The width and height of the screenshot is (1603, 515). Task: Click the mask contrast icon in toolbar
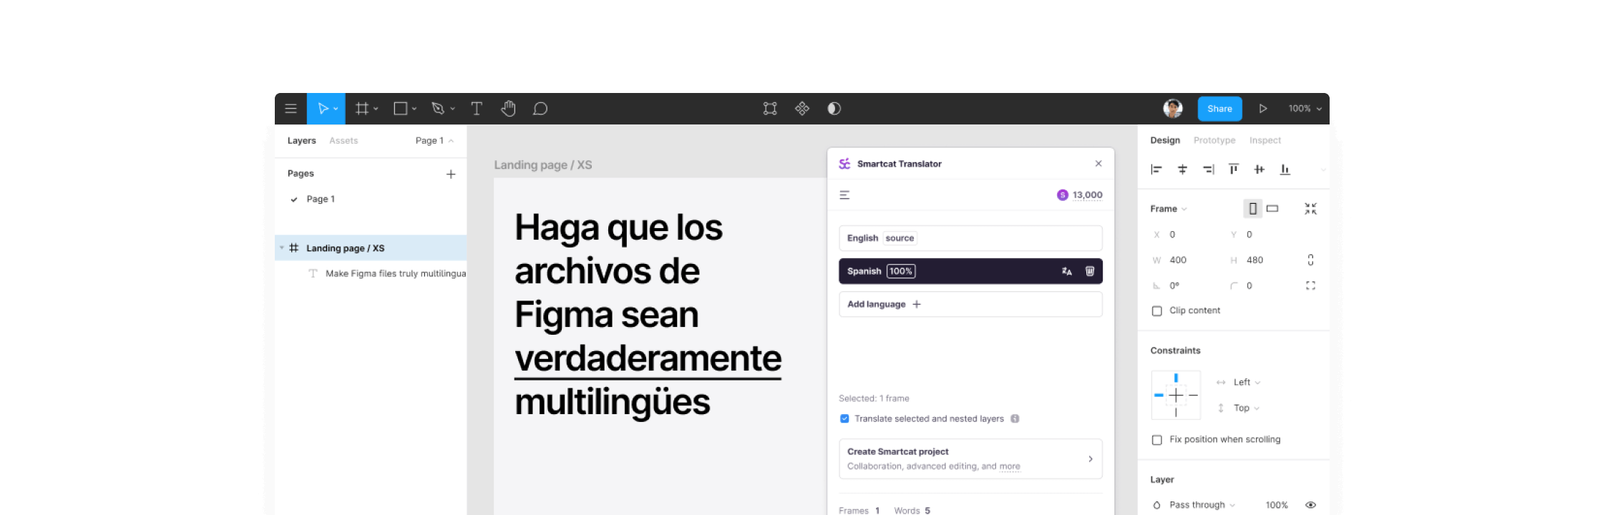pos(834,109)
